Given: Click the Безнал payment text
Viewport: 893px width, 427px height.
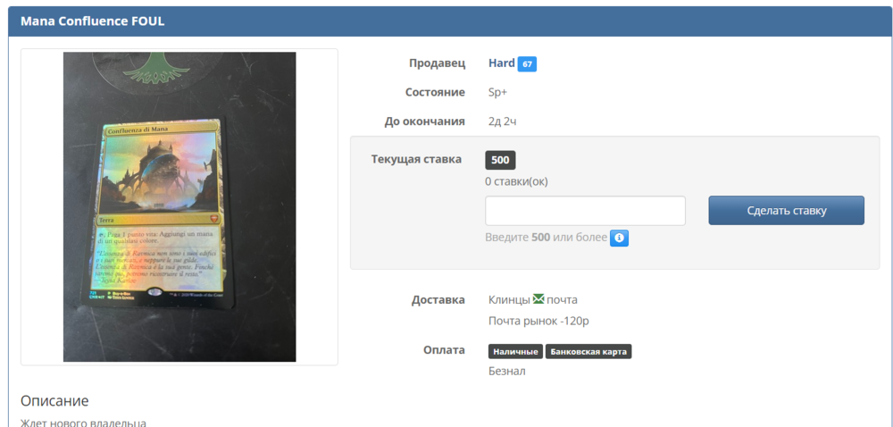Looking at the screenshot, I should click(x=506, y=371).
